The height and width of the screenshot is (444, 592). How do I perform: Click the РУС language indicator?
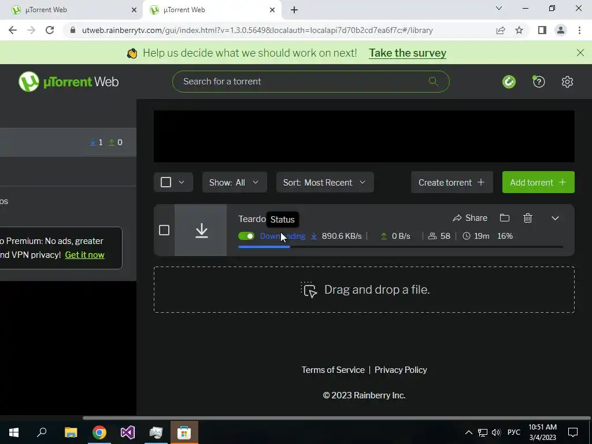coord(513,432)
